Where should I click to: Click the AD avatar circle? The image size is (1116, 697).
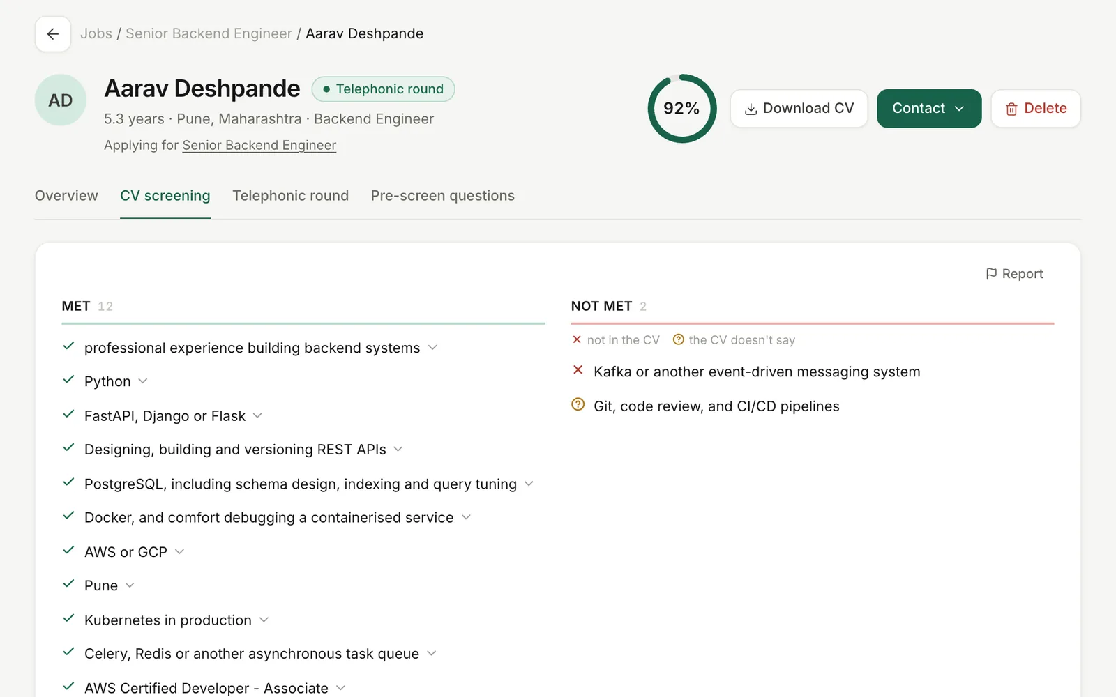61,100
